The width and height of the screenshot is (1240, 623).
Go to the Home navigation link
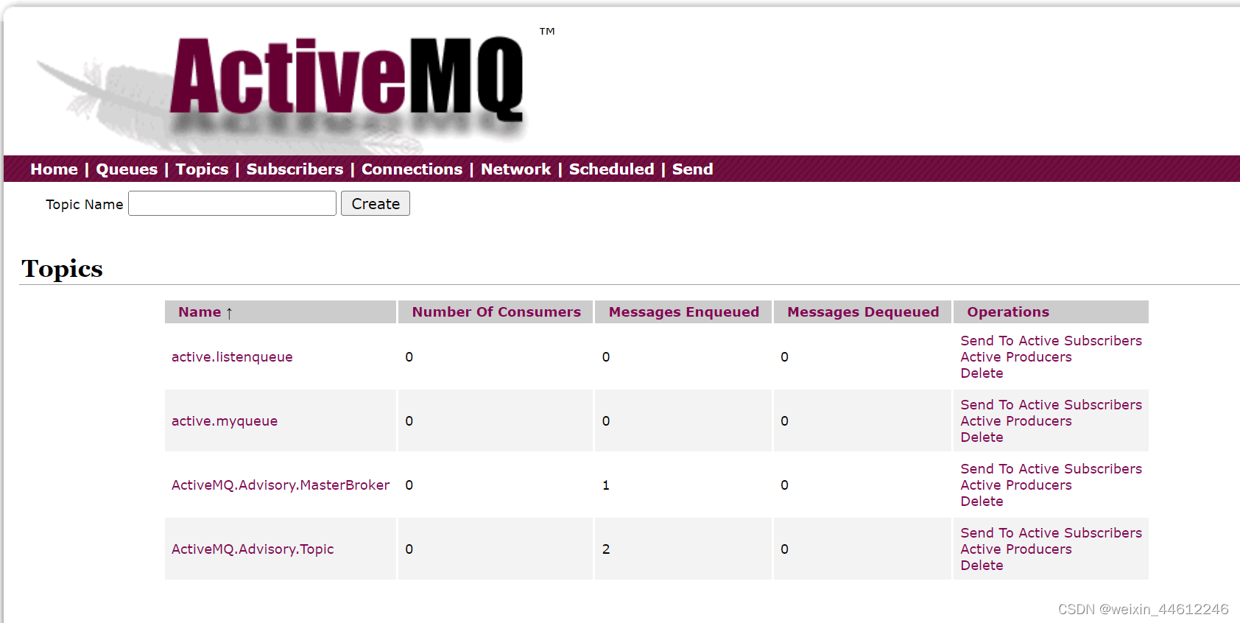click(x=54, y=169)
